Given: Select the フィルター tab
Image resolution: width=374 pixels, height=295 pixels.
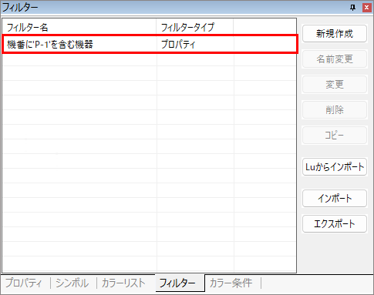Looking at the screenshot, I should (x=177, y=283).
